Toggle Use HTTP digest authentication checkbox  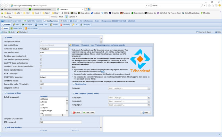pyautogui.click(x=41, y=63)
